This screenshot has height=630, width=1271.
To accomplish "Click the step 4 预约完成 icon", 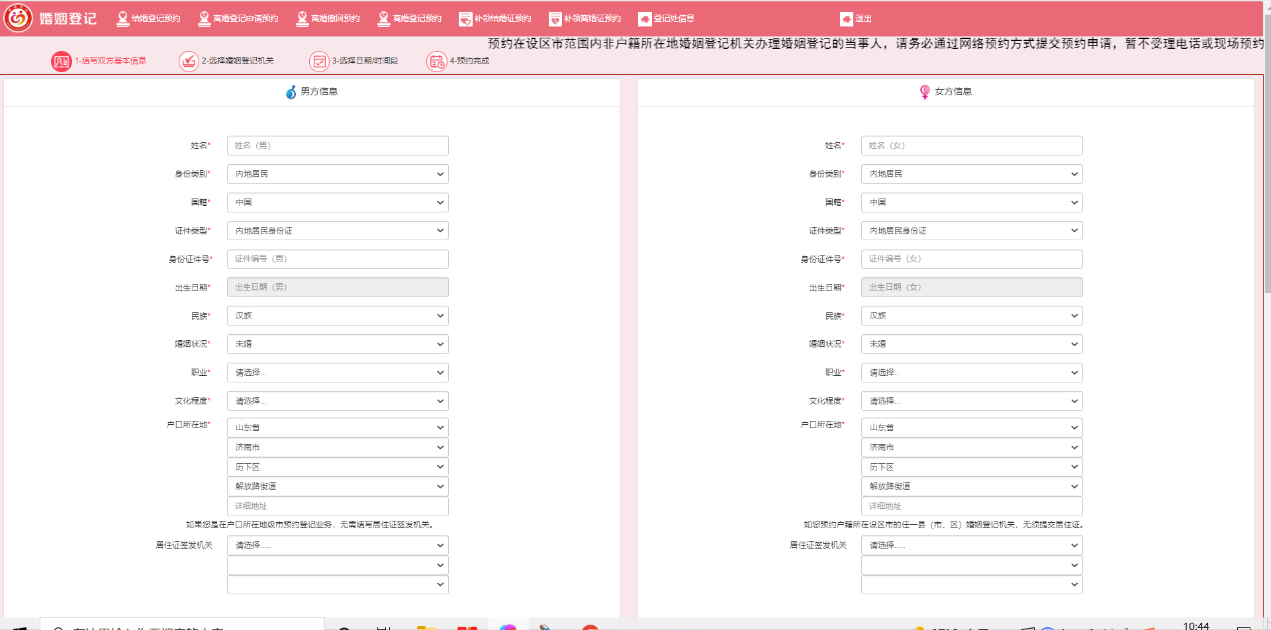I will coord(436,62).
